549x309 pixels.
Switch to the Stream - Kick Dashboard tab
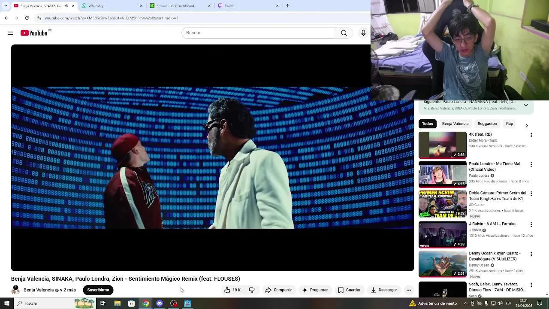point(179,6)
